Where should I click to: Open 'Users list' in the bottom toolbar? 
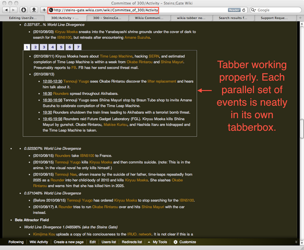pyautogui.click(x=109, y=242)
